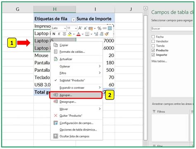Check the Fecha field checkbox
Image resolution: width=196 pixels, height=149 pixels.
coord(153,37)
